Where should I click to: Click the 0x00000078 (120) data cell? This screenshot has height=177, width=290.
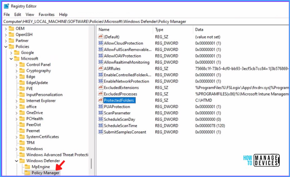pyautogui.click(x=210, y=126)
